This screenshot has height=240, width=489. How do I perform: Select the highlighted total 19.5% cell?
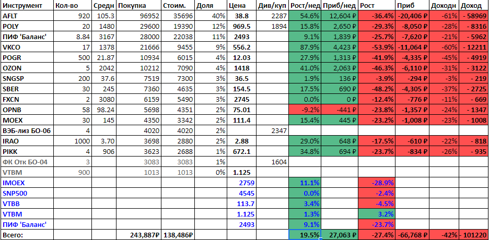click(x=305, y=235)
